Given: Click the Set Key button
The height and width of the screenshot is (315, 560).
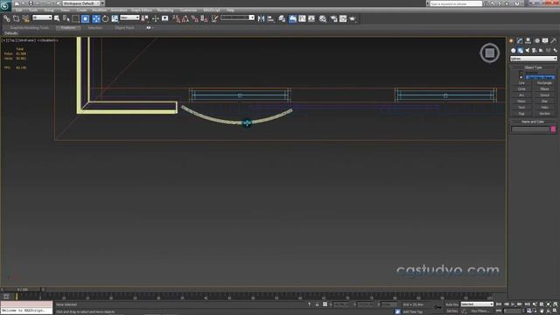Looking at the screenshot, I should 451,311.
